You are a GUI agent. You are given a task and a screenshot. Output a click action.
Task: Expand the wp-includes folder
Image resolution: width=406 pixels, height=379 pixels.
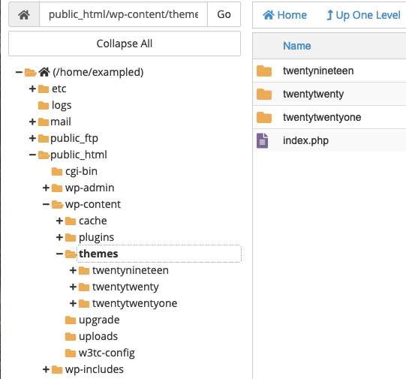[x=46, y=369]
